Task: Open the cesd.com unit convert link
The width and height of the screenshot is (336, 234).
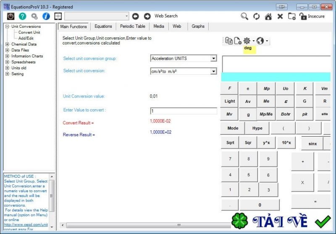Action: click(26, 225)
